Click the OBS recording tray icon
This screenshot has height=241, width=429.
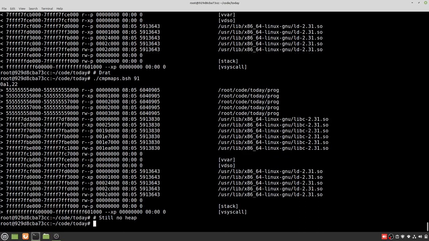tap(391, 237)
